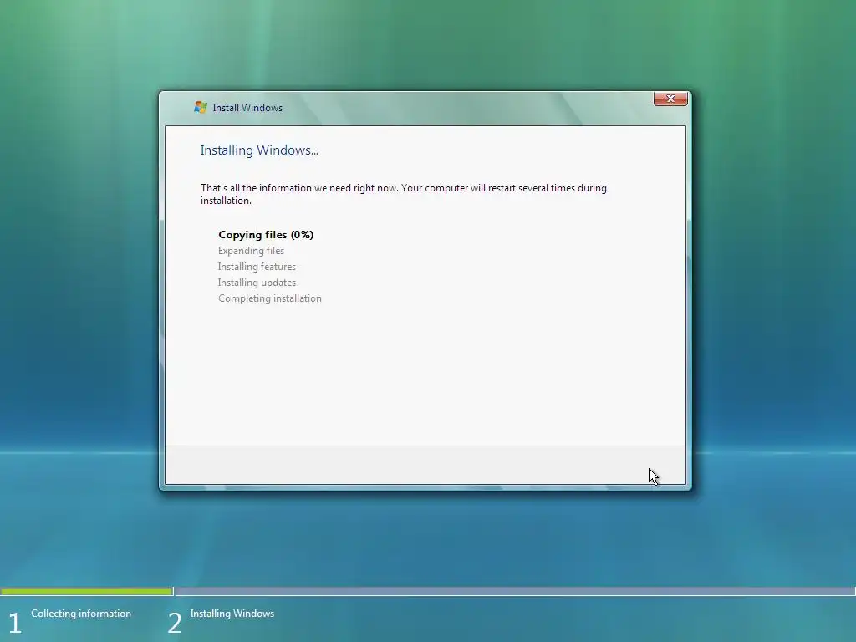Click the Installing Windows stage label at bottom
The height and width of the screenshot is (642, 856).
pos(232,614)
